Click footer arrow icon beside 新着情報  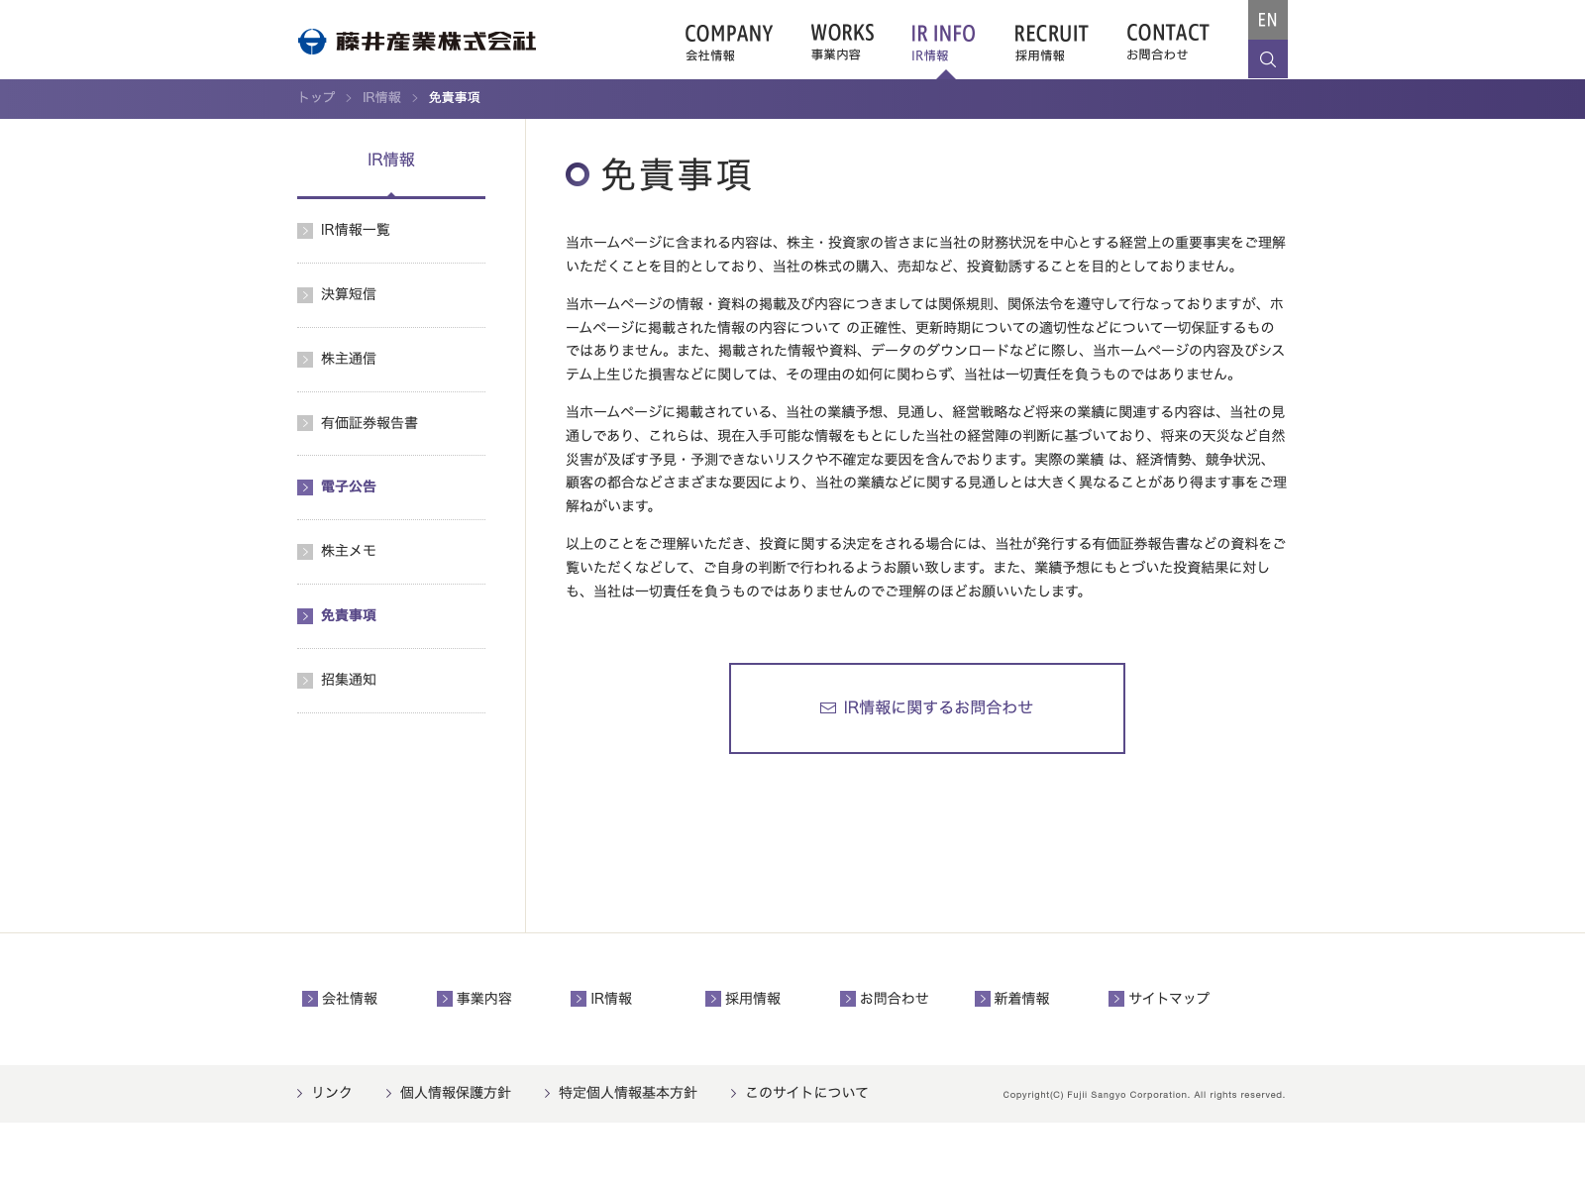(982, 999)
